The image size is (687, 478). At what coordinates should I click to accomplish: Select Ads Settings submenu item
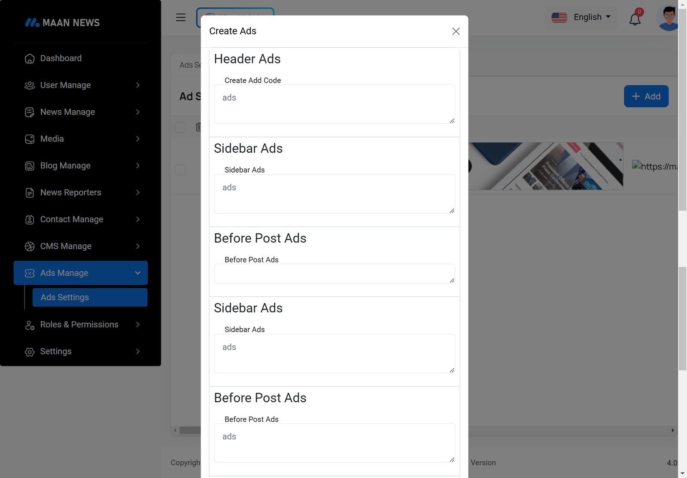(90, 298)
